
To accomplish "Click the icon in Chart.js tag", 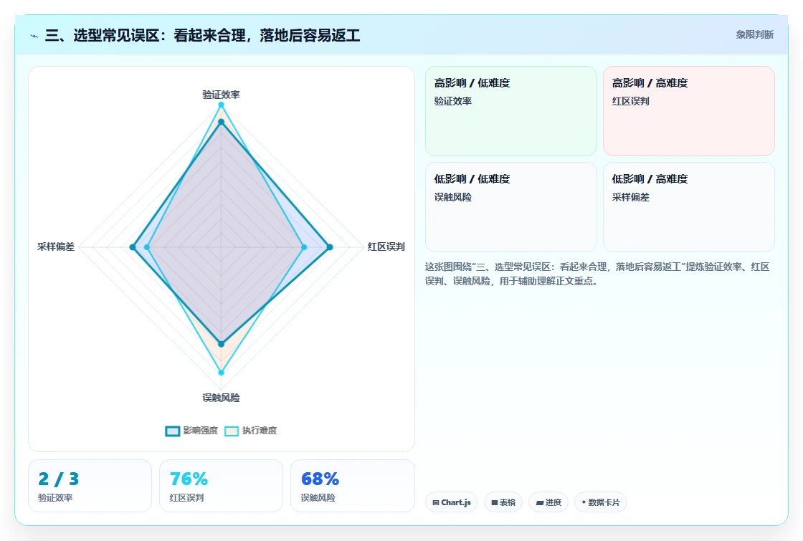I will 436,502.
